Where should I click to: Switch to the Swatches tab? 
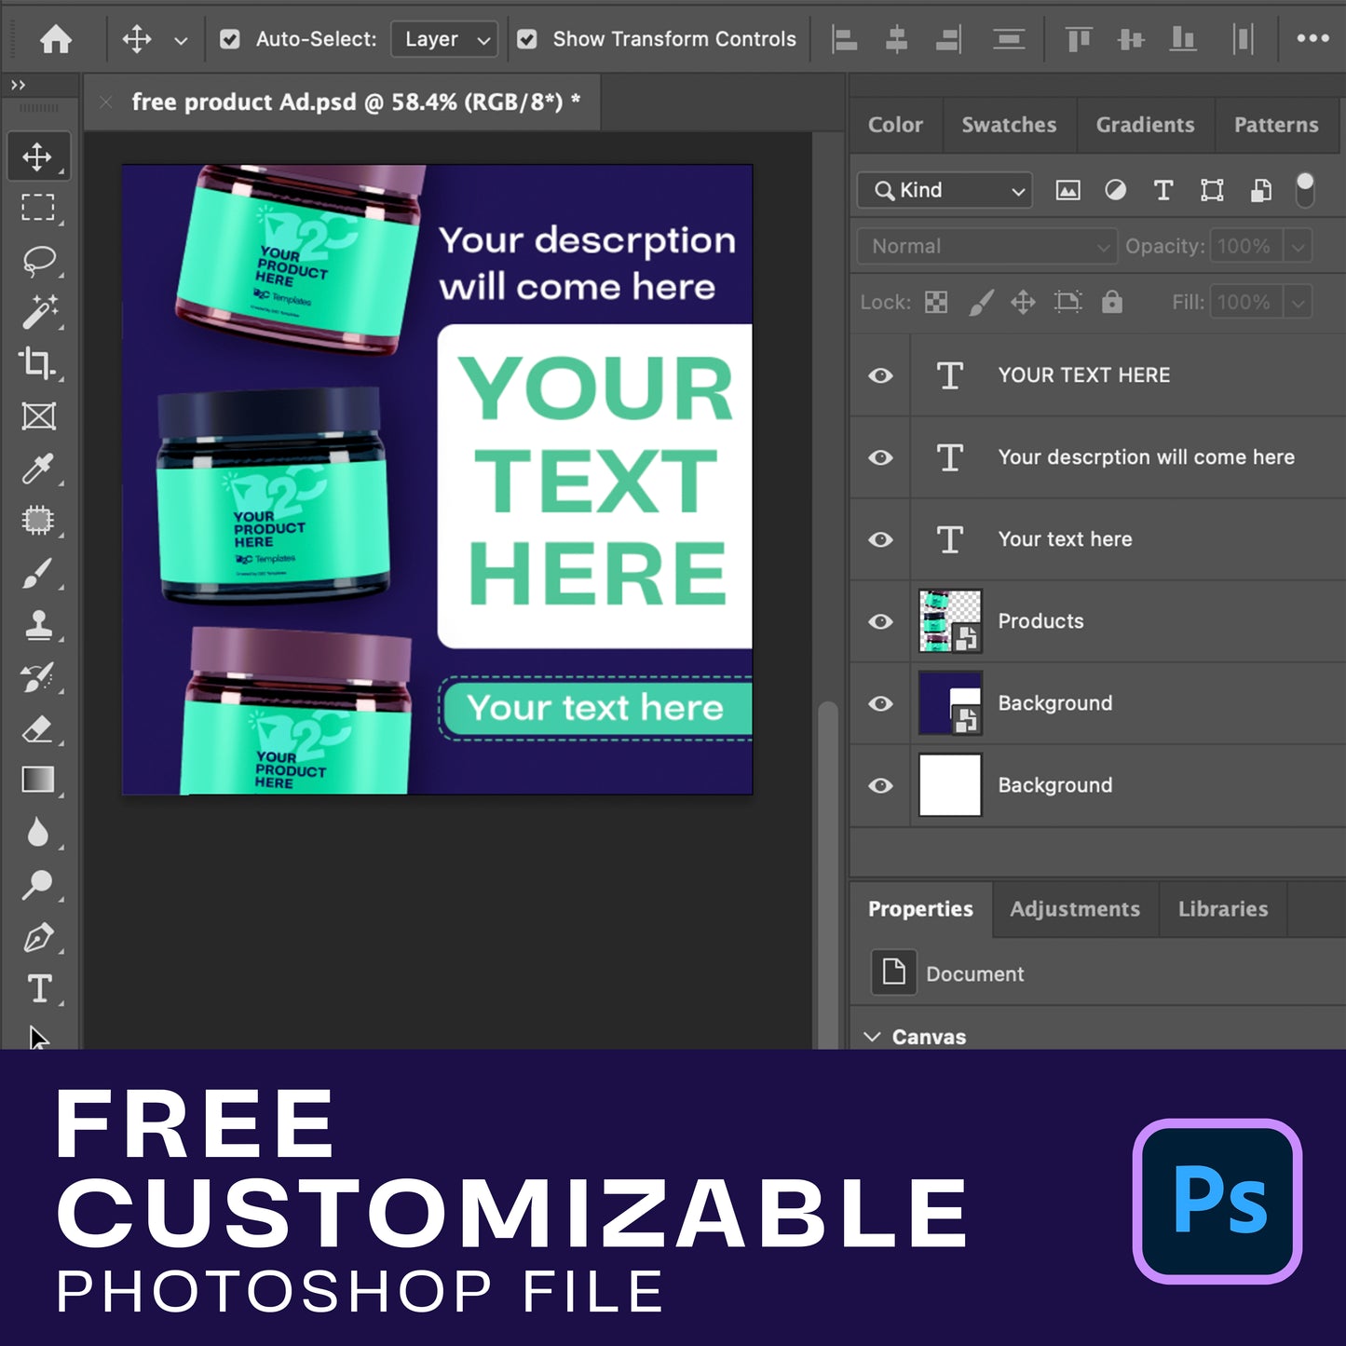tap(1009, 125)
